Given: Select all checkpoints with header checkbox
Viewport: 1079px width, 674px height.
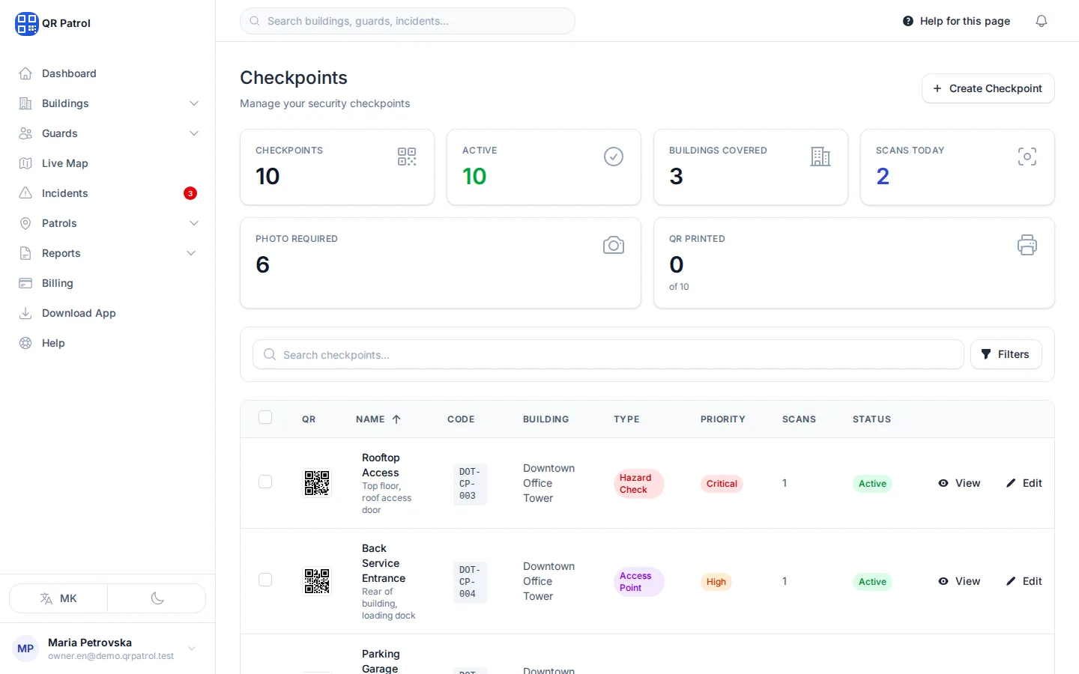Looking at the screenshot, I should click(265, 417).
